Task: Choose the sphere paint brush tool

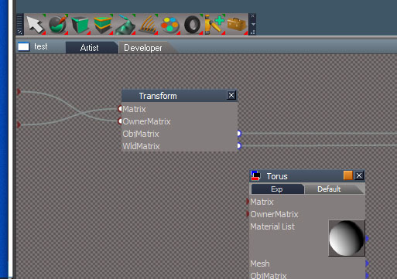Action: (x=58, y=25)
